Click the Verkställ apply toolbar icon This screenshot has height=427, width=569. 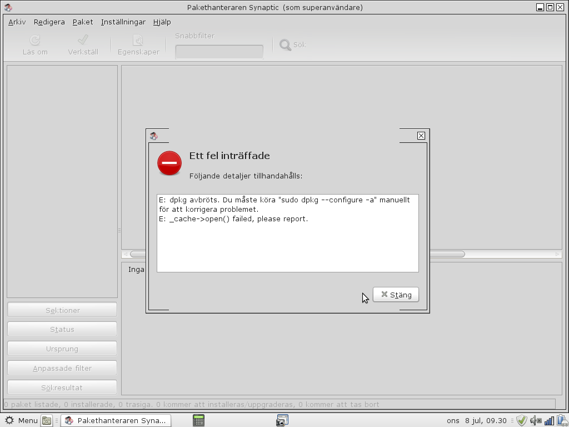click(x=83, y=39)
